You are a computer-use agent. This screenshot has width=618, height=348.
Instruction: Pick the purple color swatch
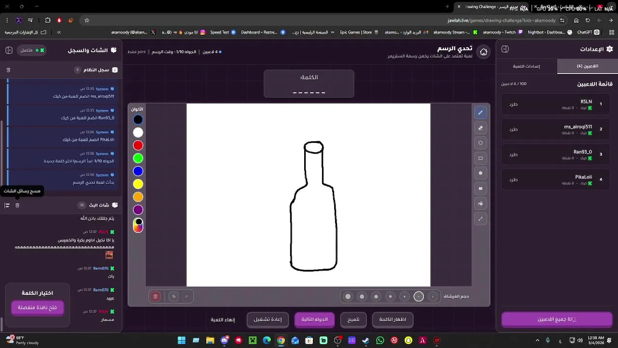[138, 210]
